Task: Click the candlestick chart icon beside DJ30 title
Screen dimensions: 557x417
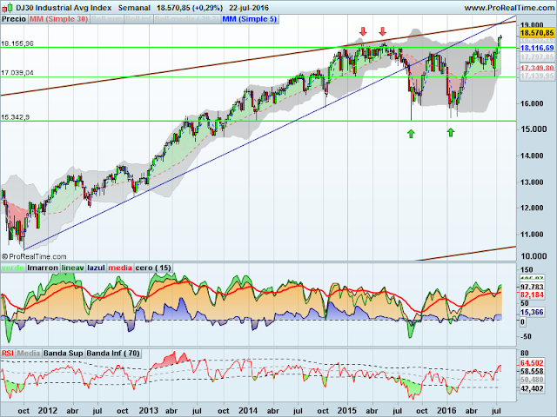Action: tap(8, 7)
